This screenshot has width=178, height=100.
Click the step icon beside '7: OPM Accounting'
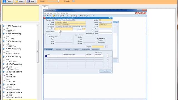[4, 41]
